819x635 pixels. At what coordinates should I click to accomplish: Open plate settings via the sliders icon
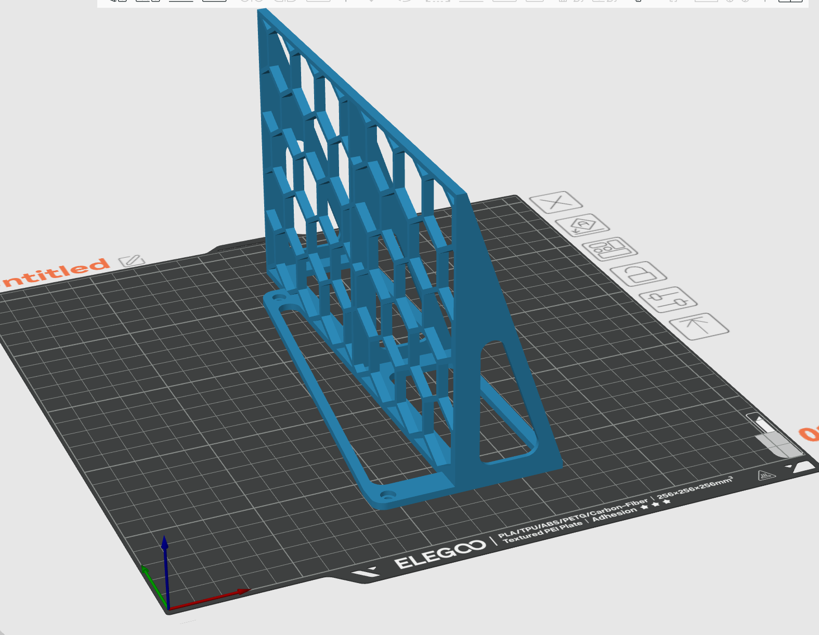pos(668,300)
